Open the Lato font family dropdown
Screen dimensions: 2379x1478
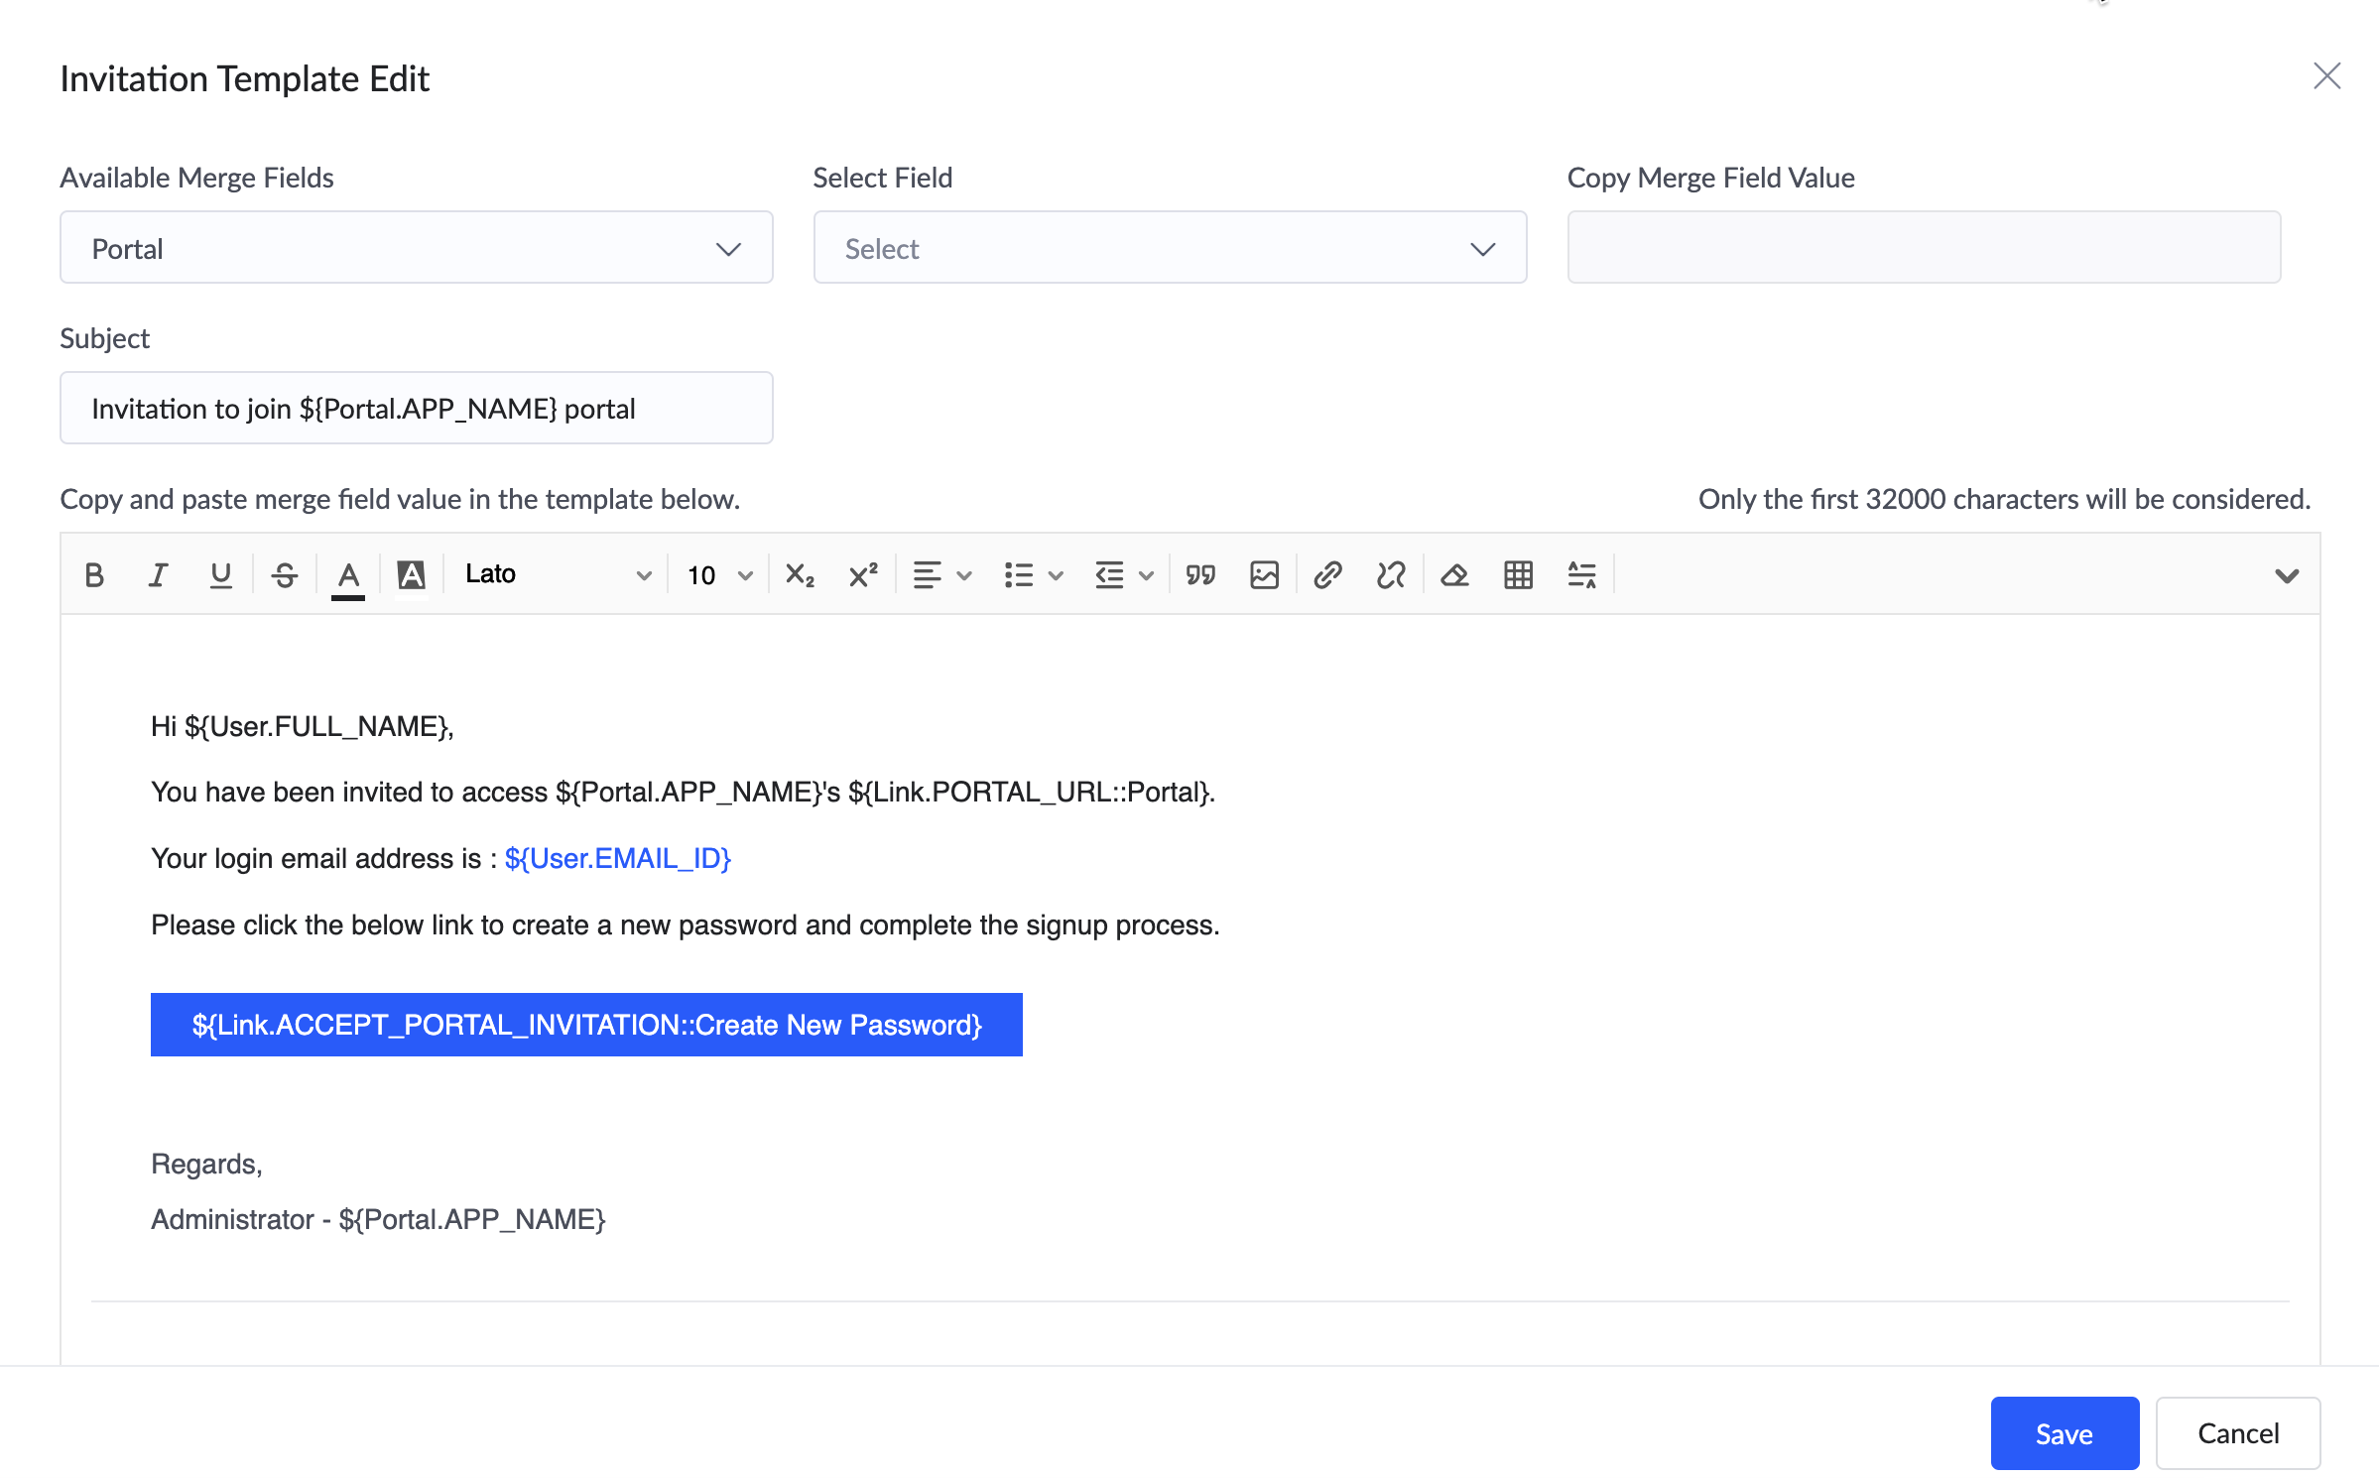coord(558,574)
